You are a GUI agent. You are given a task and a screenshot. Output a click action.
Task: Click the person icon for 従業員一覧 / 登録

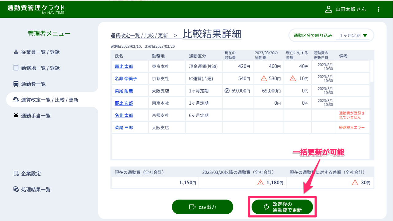point(16,52)
